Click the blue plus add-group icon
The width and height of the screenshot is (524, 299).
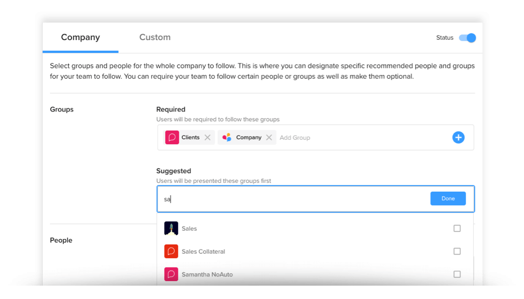458,137
